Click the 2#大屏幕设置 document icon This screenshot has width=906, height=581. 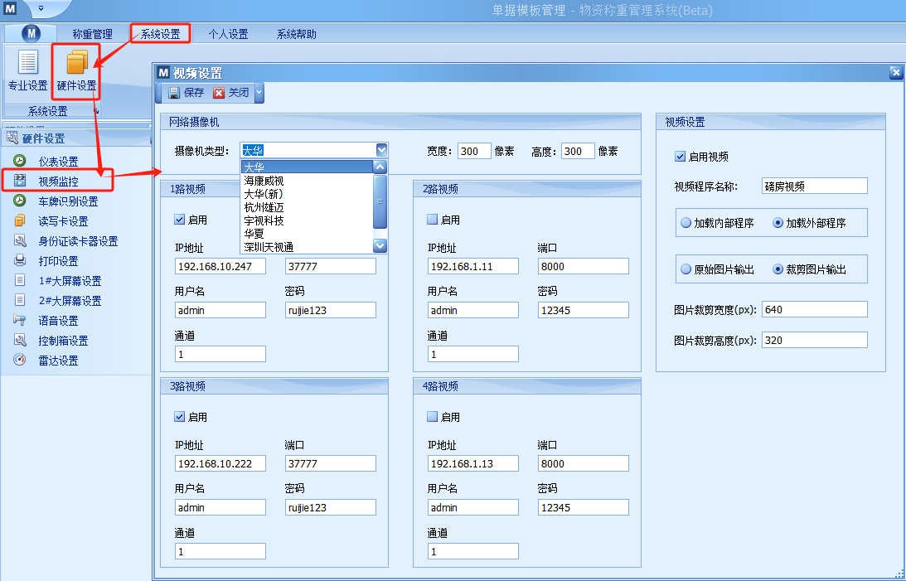pyautogui.click(x=20, y=300)
